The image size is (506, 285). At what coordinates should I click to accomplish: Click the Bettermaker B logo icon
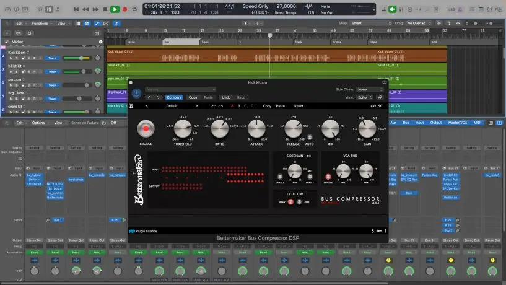click(131, 106)
